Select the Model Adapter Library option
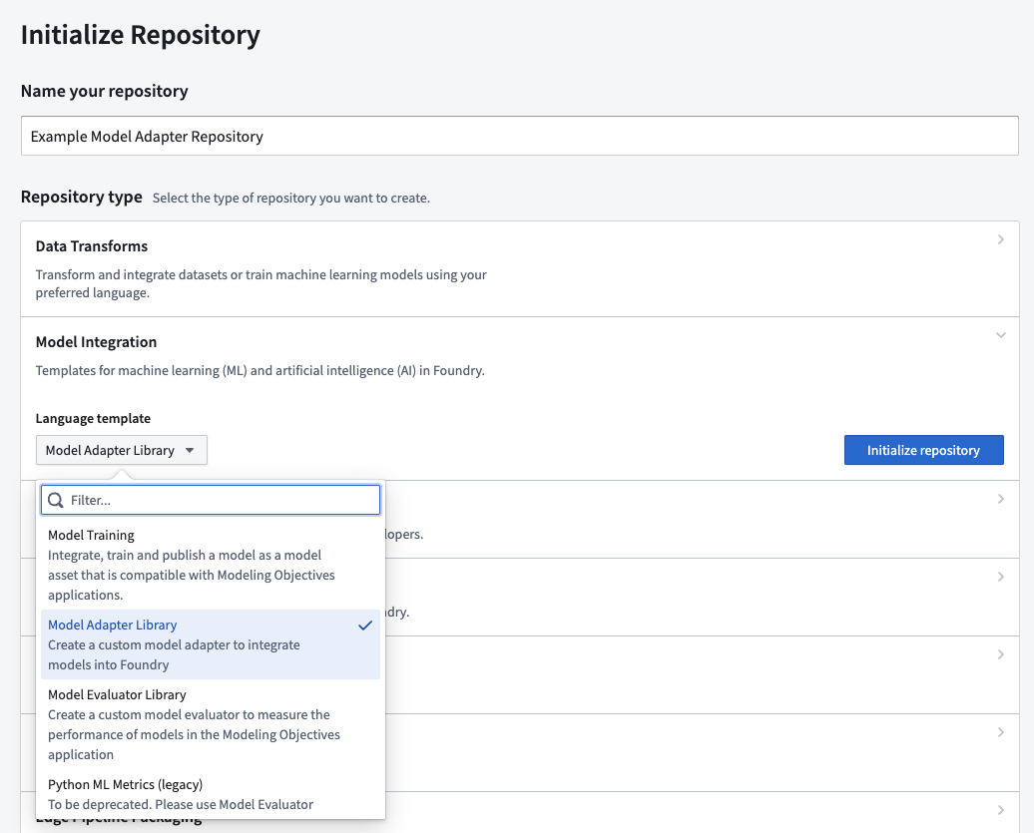 [x=211, y=644]
